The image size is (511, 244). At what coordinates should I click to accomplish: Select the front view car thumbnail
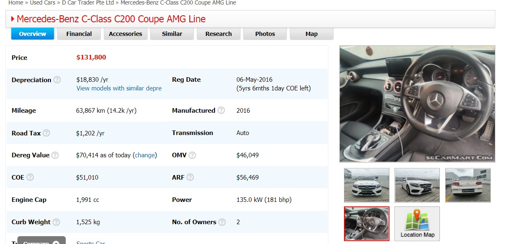[367, 185]
